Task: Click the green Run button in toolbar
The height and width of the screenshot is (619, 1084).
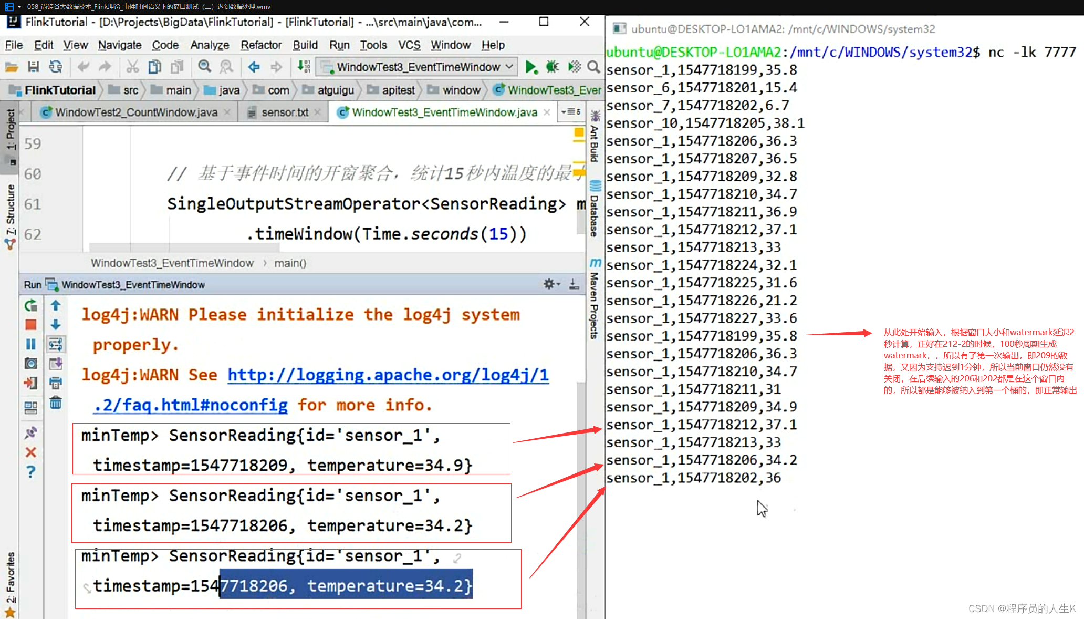Action: click(x=530, y=67)
